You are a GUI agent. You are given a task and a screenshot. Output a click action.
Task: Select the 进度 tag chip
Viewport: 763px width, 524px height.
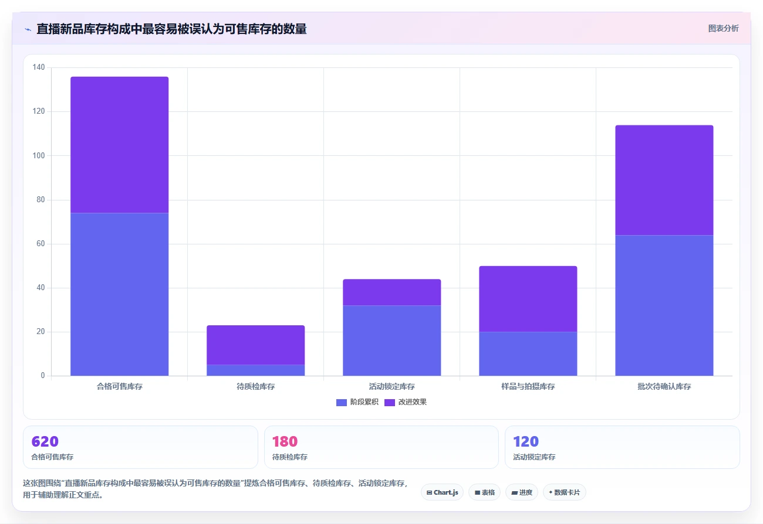click(x=521, y=492)
